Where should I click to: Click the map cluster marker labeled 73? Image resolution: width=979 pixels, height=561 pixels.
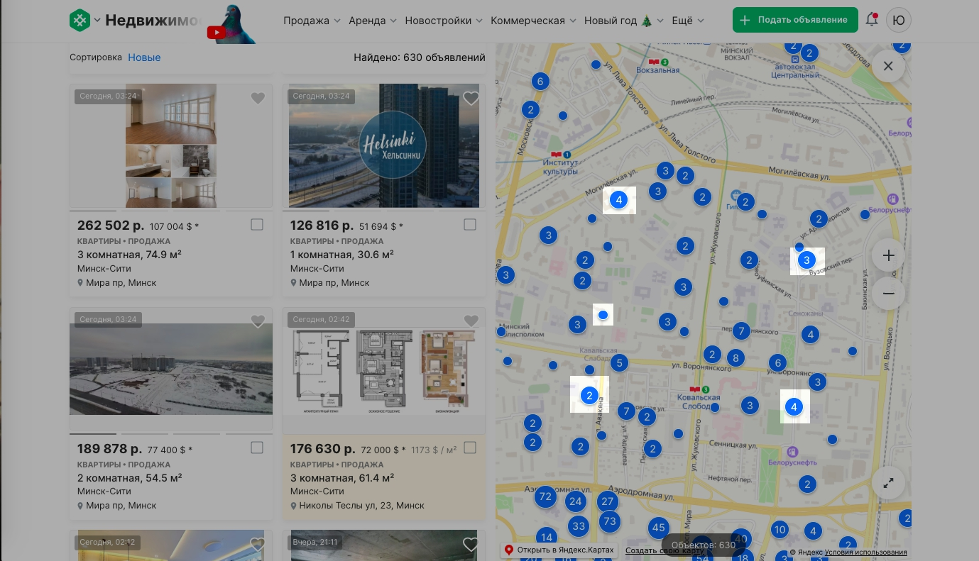click(609, 522)
